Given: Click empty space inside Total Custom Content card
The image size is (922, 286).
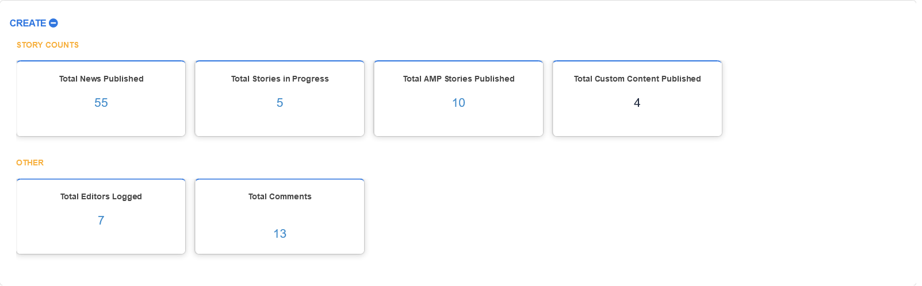Looking at the screenshot, I should click(679, 123).
